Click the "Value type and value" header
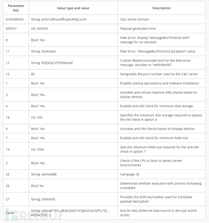 click(x=73, y=8)
